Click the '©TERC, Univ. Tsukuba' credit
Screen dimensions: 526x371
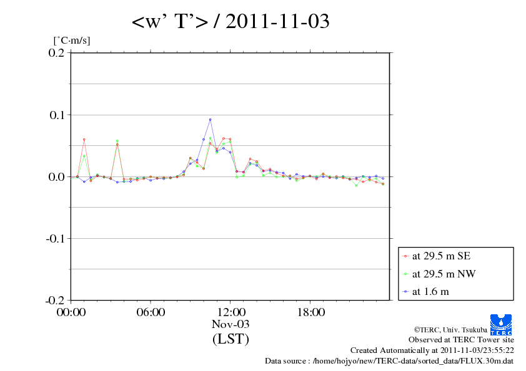(x=450, y=330)
